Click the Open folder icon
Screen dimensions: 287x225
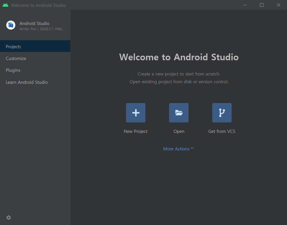[179, 113]
